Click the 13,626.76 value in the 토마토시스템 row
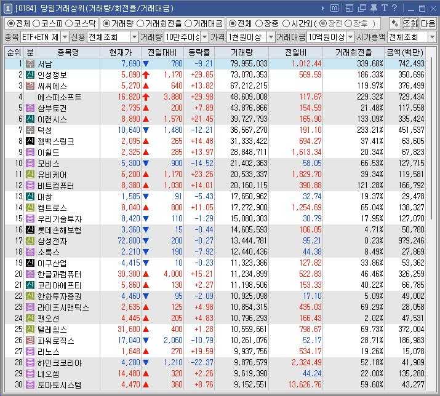440x396 pixels. (x=305, y=384)
